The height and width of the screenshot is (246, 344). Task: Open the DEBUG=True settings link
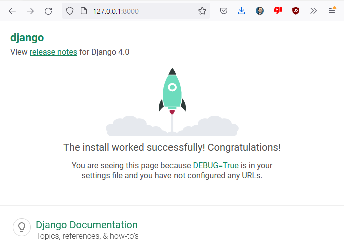(216, 165)
